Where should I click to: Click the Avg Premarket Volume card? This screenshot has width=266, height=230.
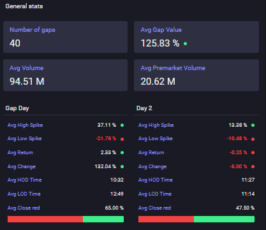click(196, 75)
